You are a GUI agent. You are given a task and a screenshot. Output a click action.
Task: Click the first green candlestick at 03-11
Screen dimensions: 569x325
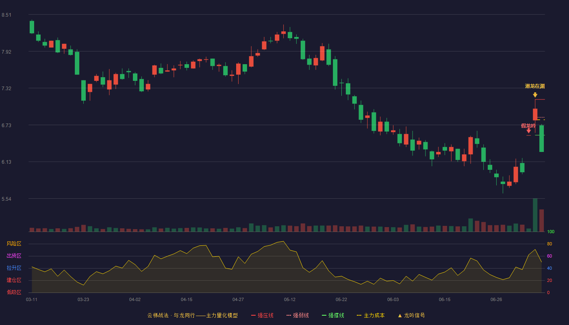click(x=32, y=27)
